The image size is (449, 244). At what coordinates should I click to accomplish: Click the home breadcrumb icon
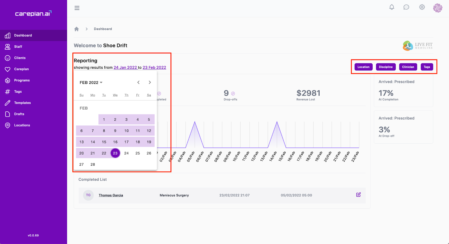pyautogui.click(x=76, y=29)
